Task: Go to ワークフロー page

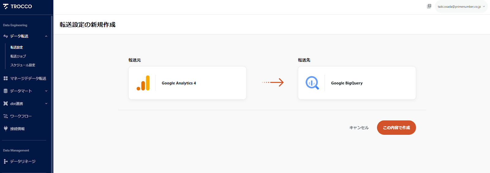Action: pyautogui.click(x=21, y=116)
